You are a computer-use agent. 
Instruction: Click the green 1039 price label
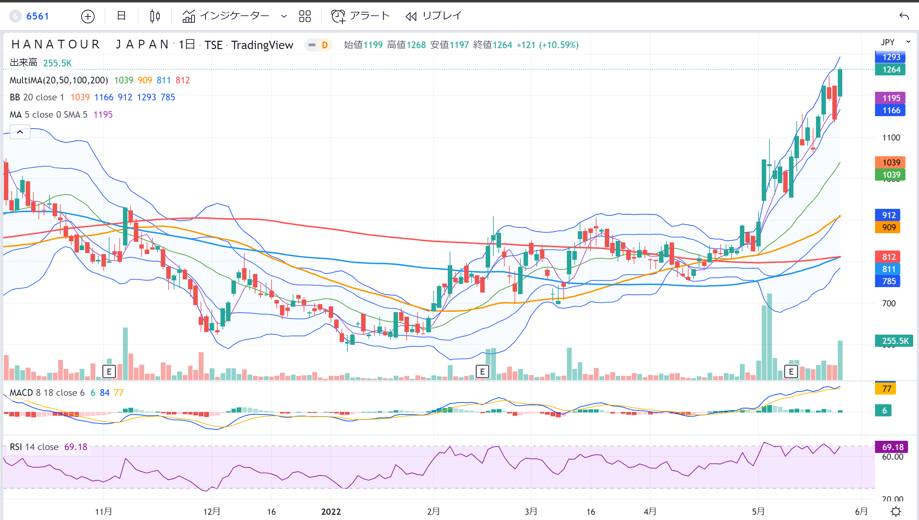(890, 174)
